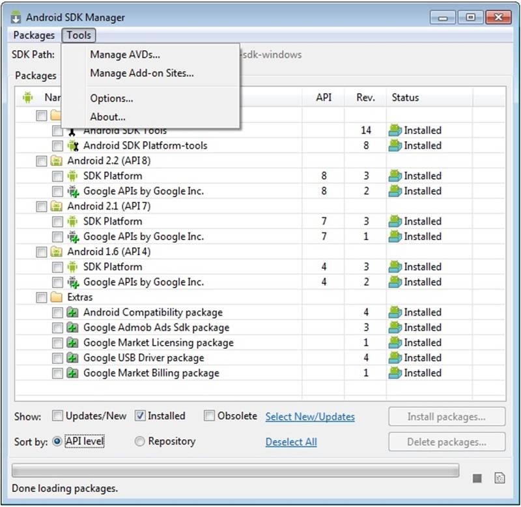Click the Google Admob Ads Sdk package icon

(x=72, y=328)
